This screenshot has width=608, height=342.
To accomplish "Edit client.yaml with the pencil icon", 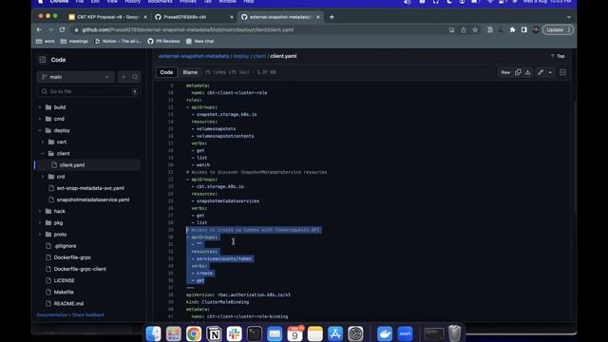I will 541,72.
